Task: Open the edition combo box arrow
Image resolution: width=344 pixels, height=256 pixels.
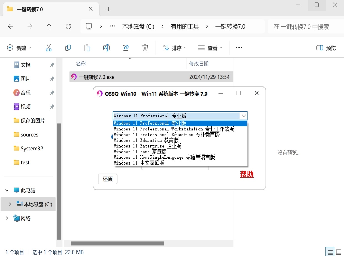Action: click(244, 116)
